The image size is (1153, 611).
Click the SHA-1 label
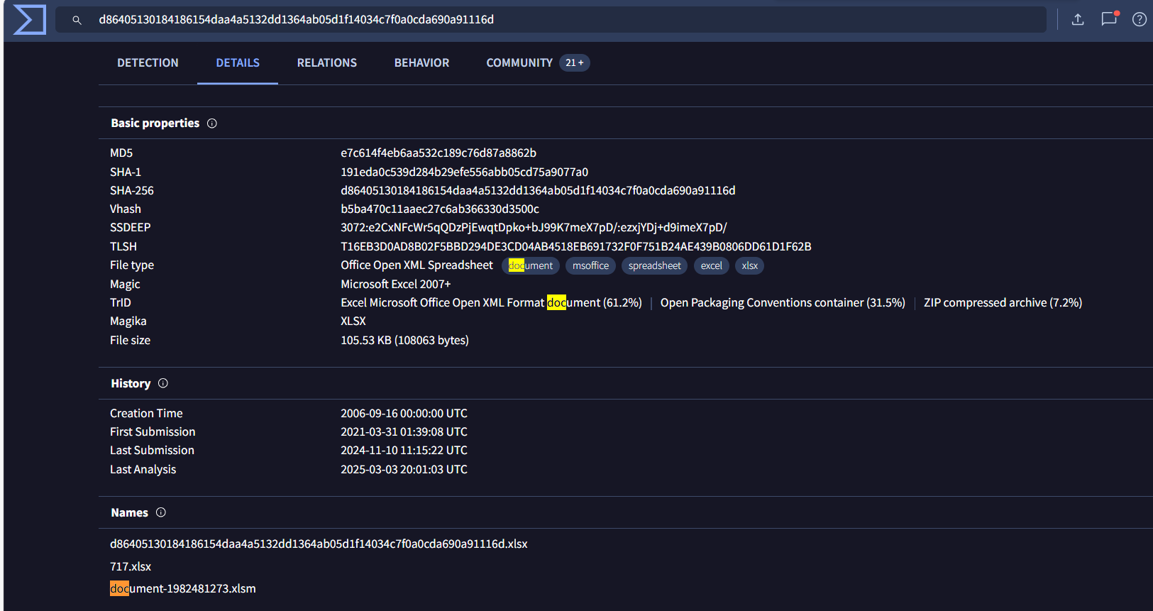[126, 172]
